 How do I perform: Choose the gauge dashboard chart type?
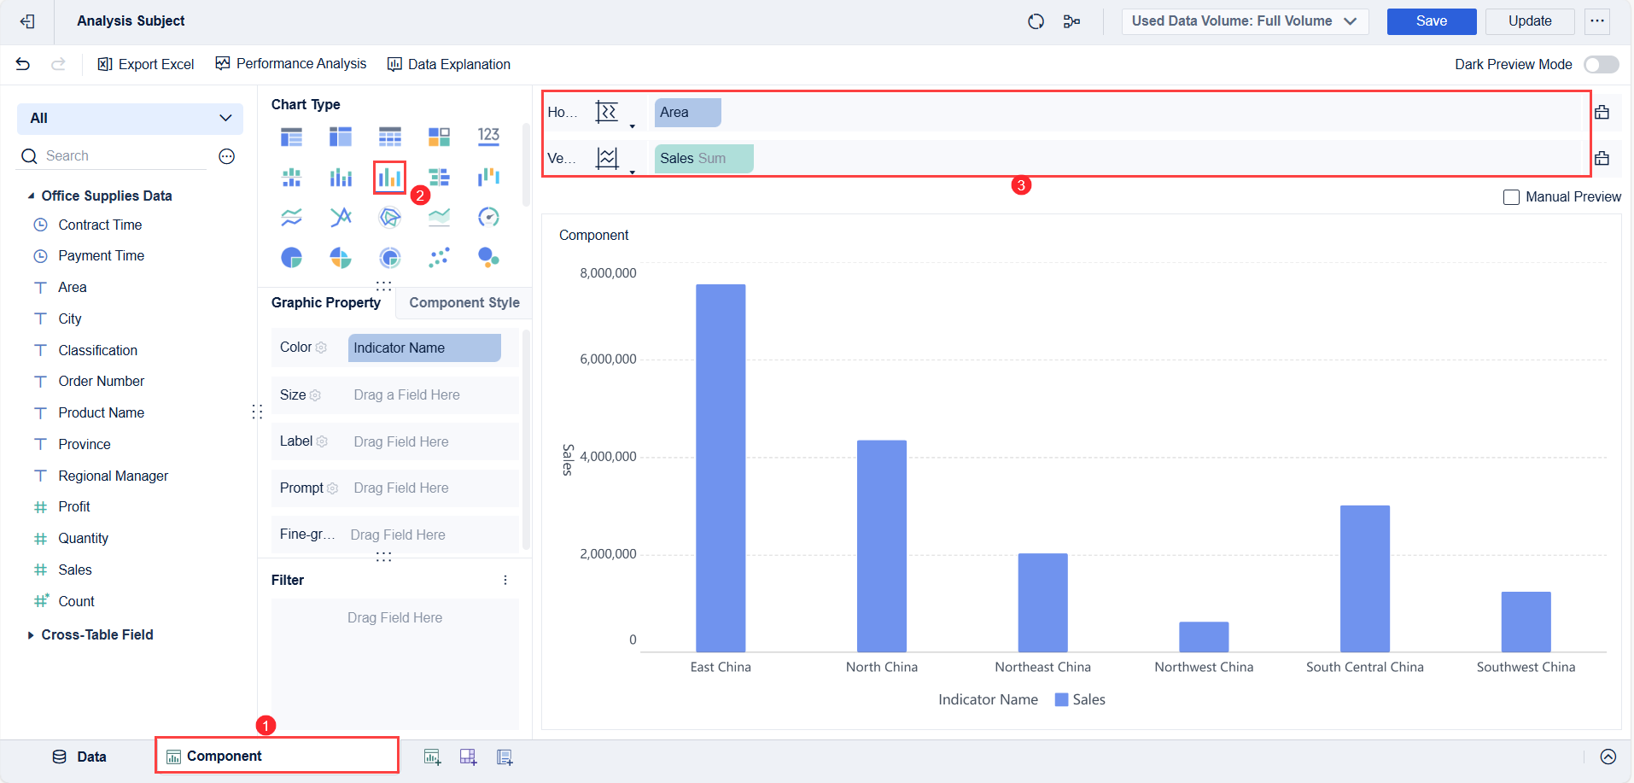488,217
